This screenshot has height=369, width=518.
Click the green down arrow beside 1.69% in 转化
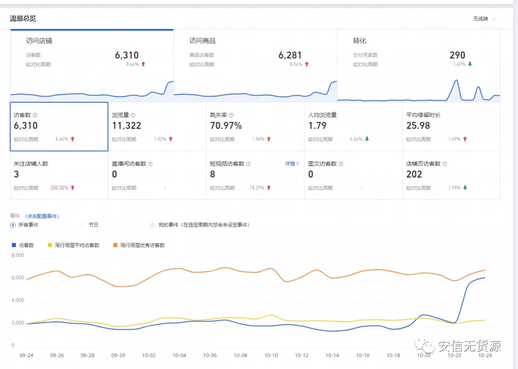(x=470, y=64)
